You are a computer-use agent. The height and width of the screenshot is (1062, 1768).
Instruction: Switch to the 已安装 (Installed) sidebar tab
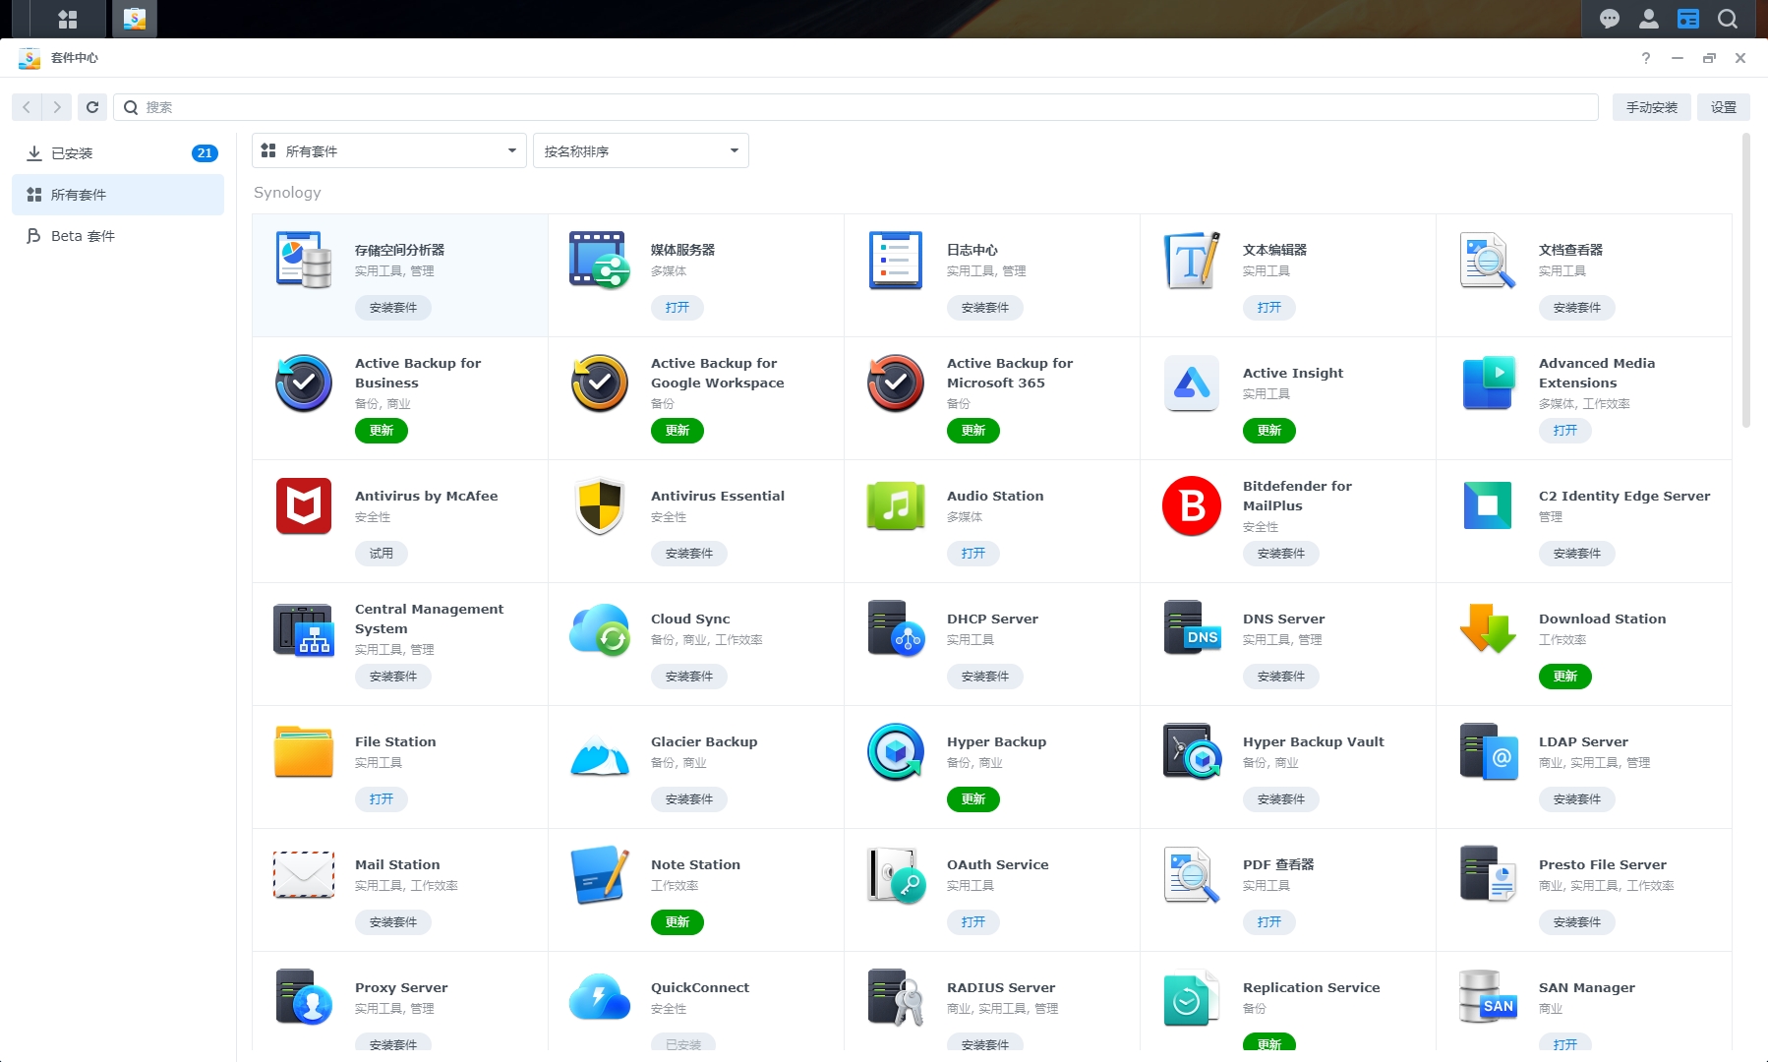(x=118, y=153)
